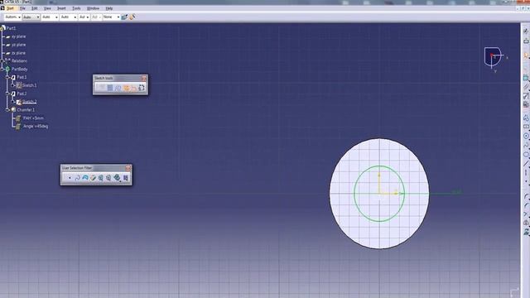Open the File menu
Viewport: 530px width, 298px height.
(x=22, y=8)
